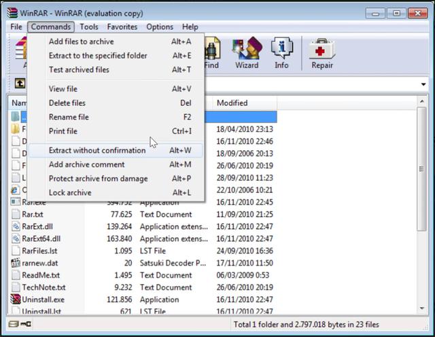Select the ReadMe.txt file row
The width and height of the screenshot is (435, 337).
pos(41,275)
